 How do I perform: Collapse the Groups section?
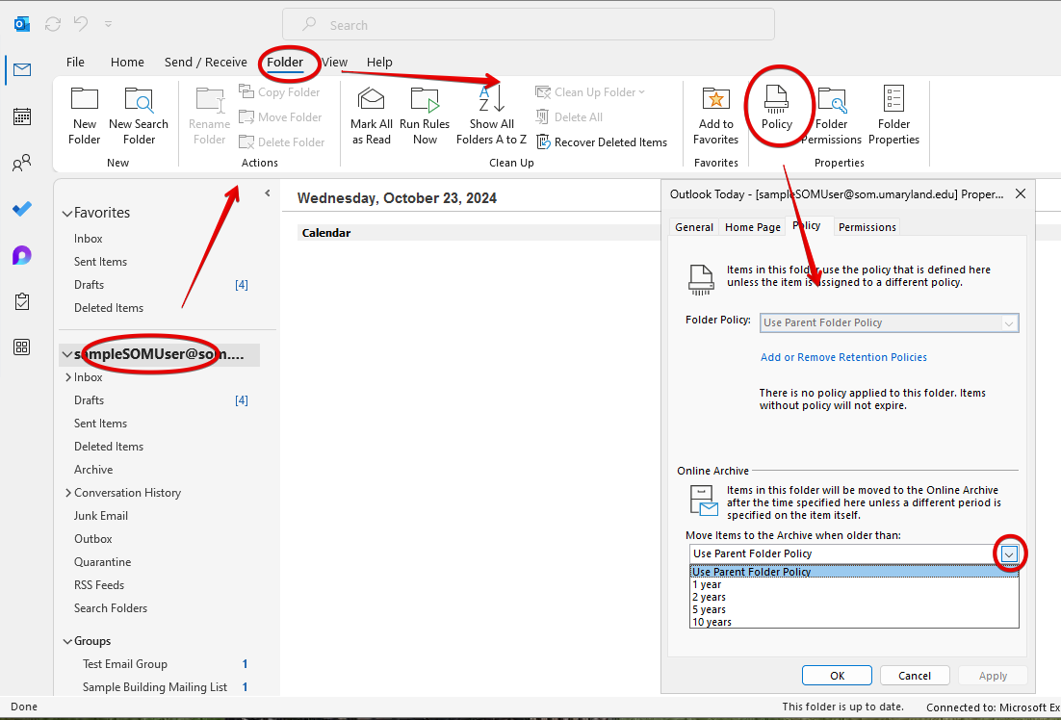pos(66,641)
